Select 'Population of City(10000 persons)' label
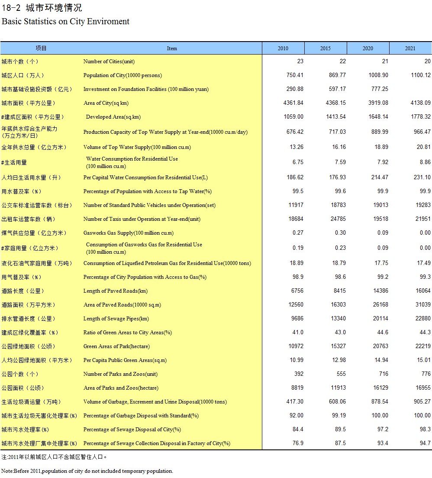 pos(123,75)
